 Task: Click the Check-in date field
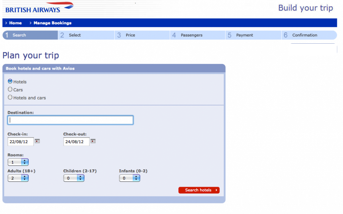[x=21, y=141]
